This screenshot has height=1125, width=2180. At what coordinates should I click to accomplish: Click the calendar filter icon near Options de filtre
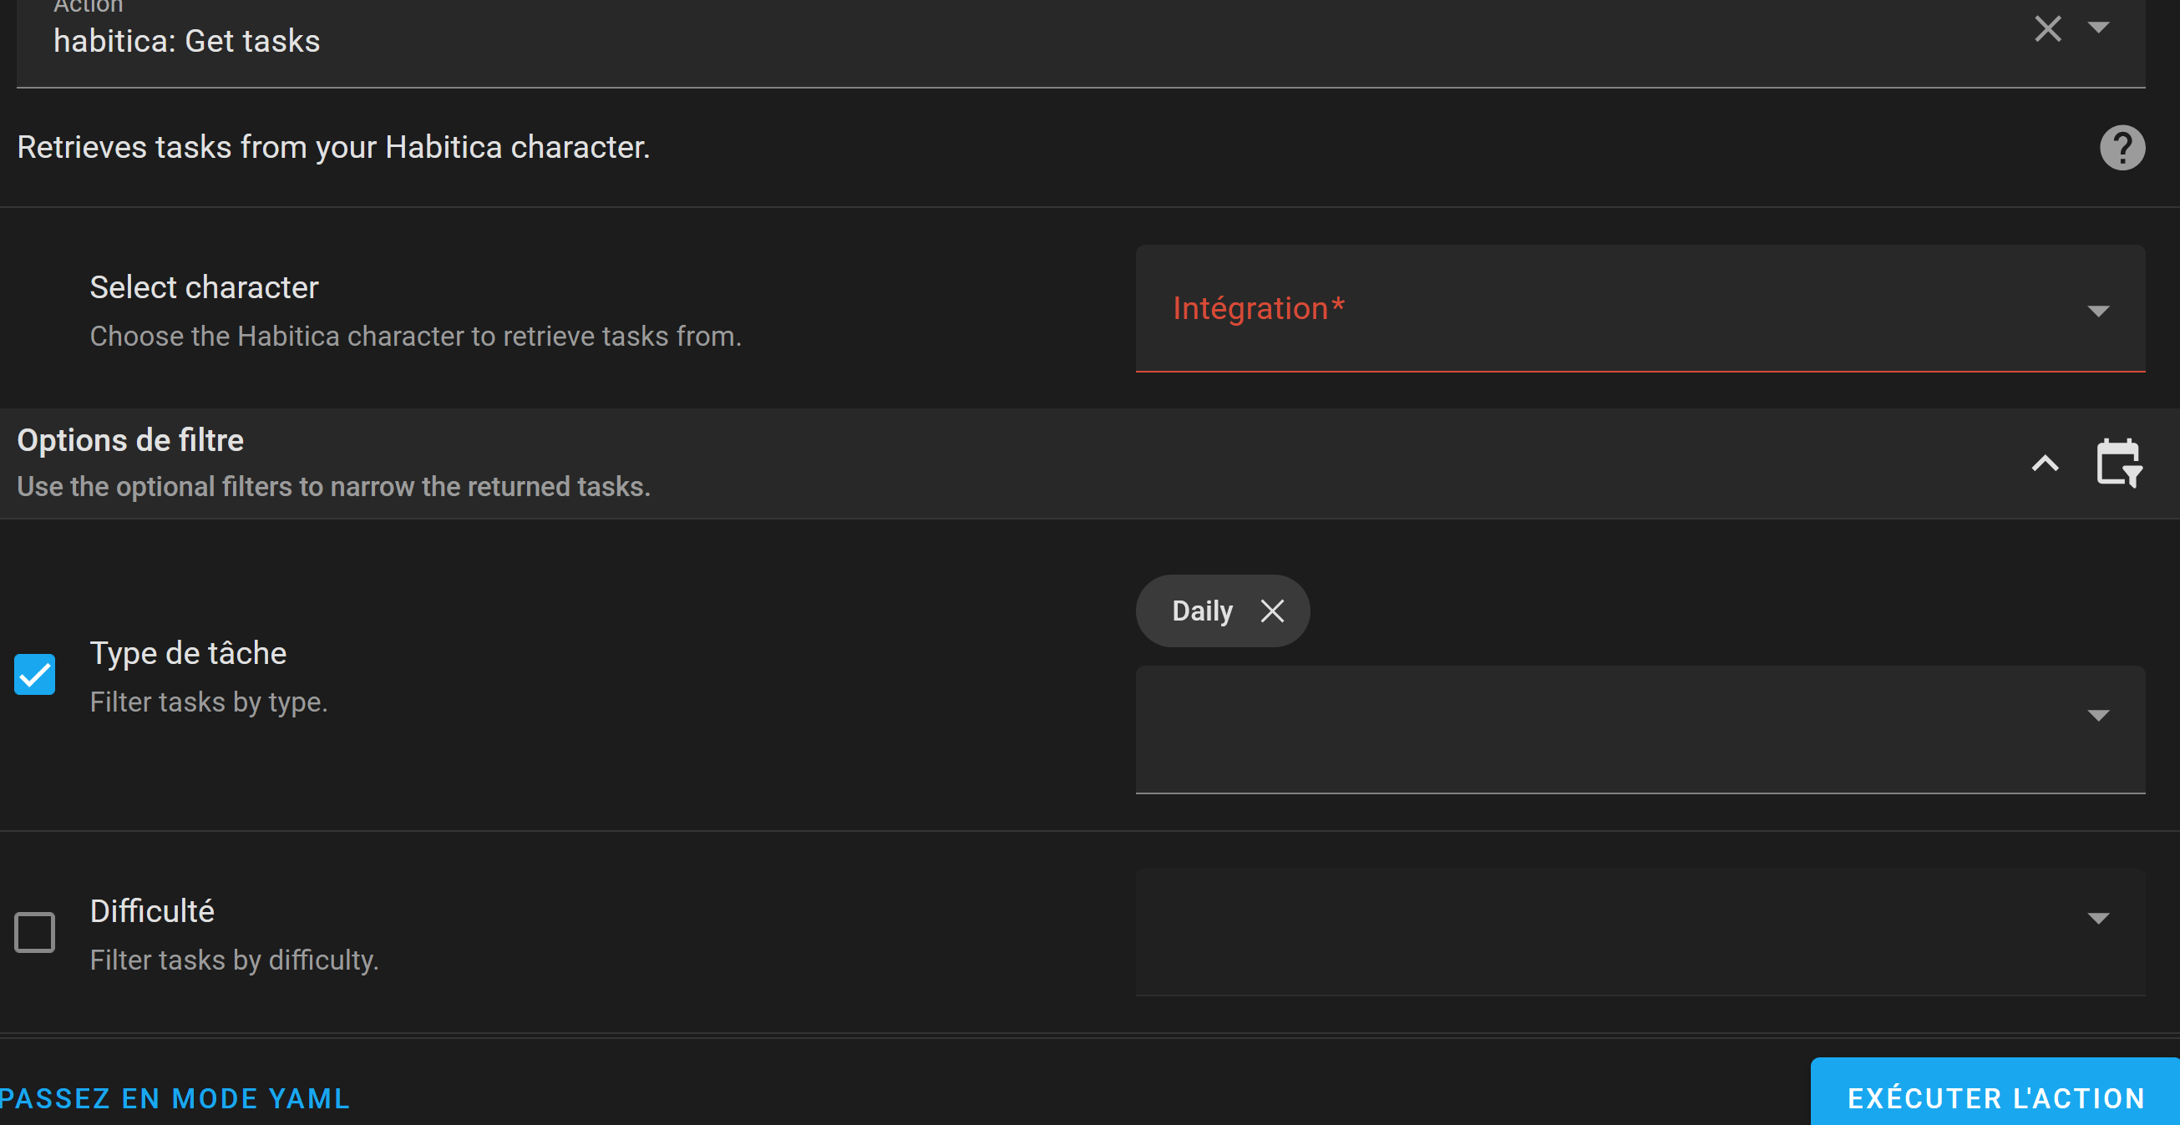(x=2119, y=464)
